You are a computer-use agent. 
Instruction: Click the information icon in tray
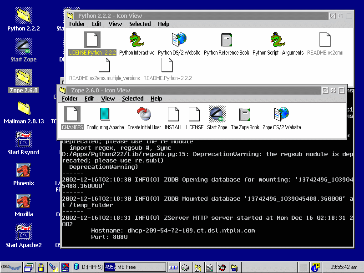pos(315,268)
